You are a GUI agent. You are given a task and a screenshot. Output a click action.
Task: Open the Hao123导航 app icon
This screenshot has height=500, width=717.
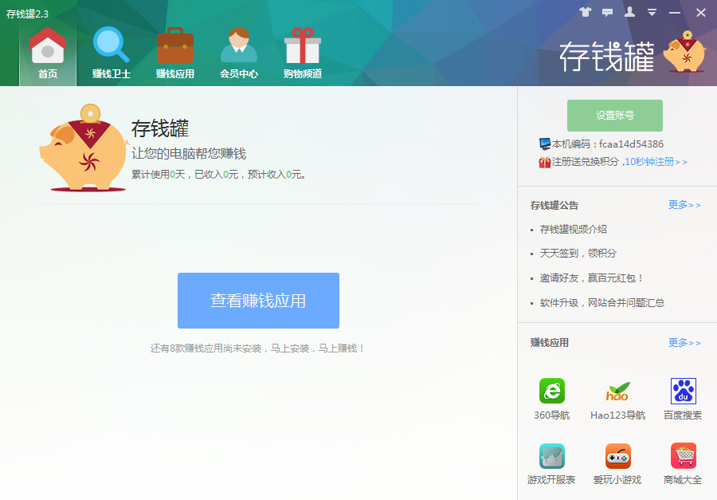(617, 391)
